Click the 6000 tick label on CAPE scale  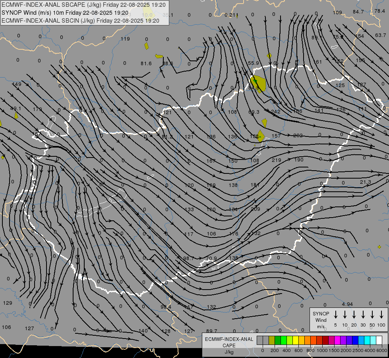[x=382, y=350]
